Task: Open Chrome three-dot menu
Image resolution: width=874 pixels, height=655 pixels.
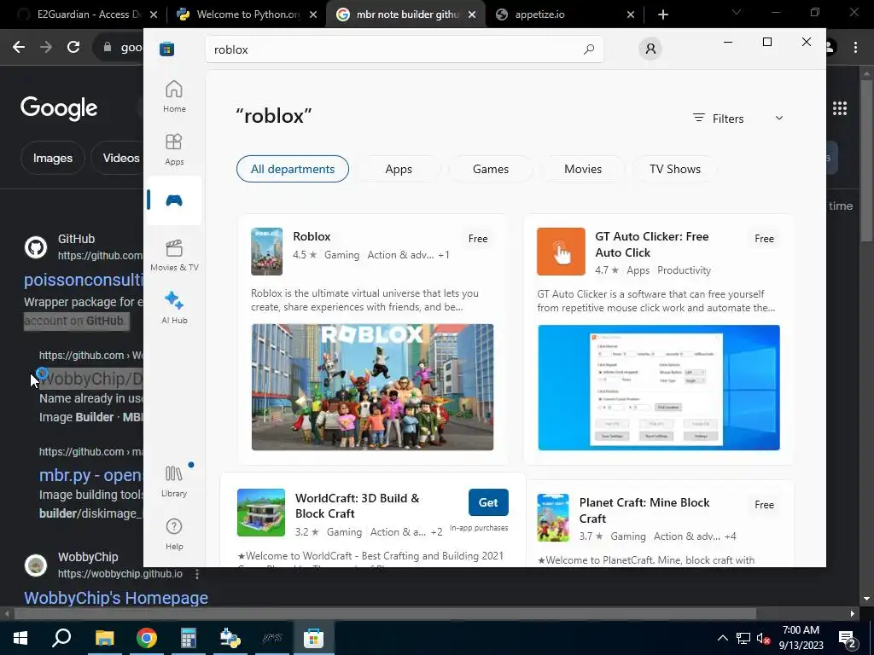Action: point(855,48)
